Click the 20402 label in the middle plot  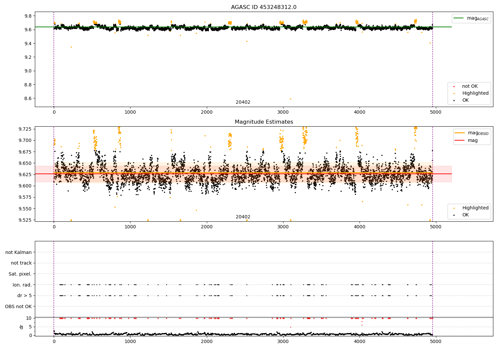[x=243, y=217]
